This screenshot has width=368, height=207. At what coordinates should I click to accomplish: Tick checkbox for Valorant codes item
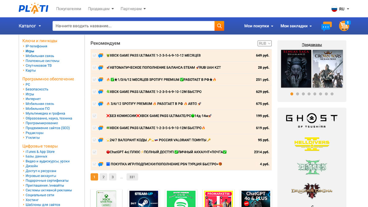[94, 140]
